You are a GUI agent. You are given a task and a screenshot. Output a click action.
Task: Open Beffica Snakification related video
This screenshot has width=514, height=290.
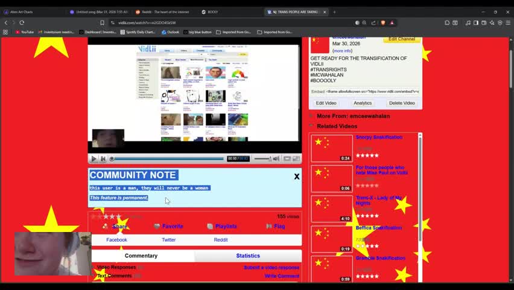coord(379,228)
